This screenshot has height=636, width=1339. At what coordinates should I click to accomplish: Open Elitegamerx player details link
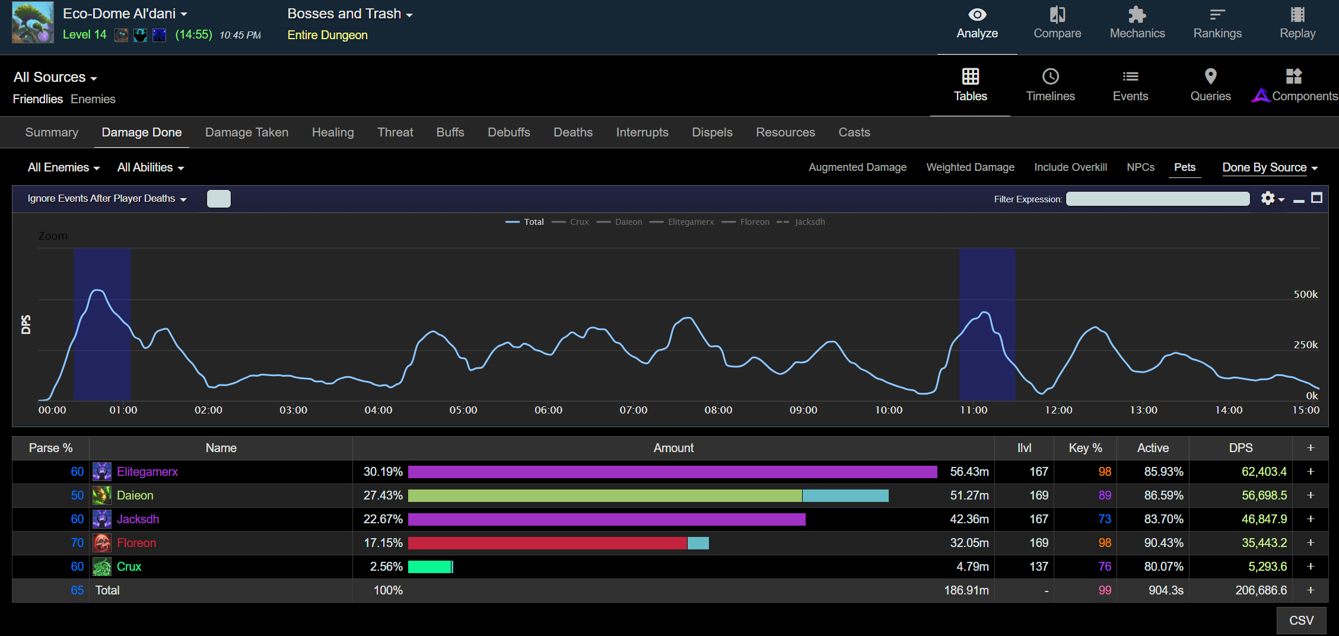click(x=147, y=472)
